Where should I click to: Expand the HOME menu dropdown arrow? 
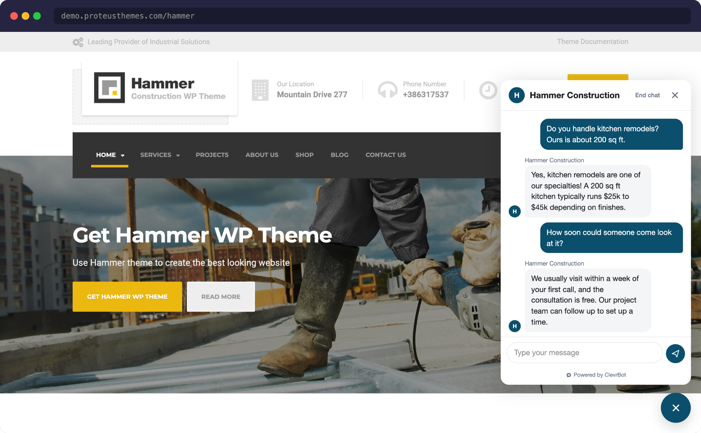(x=123, y=155)
